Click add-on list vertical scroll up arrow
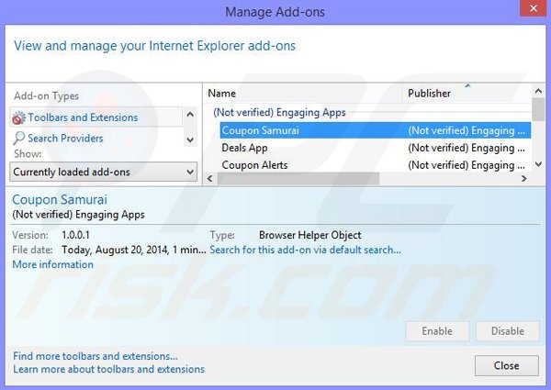 tap(538, 91)
